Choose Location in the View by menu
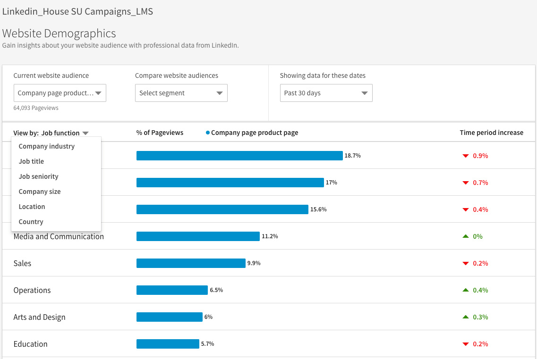 32,207
